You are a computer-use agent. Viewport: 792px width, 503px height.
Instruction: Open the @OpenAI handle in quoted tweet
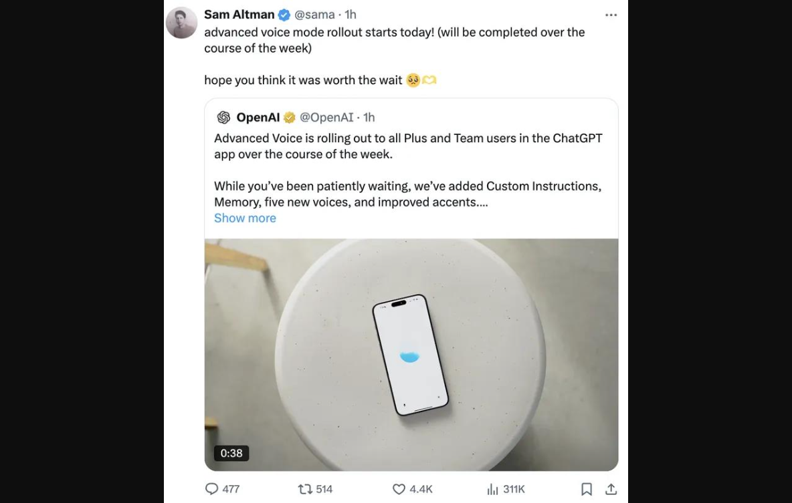(x=326, y=118)
